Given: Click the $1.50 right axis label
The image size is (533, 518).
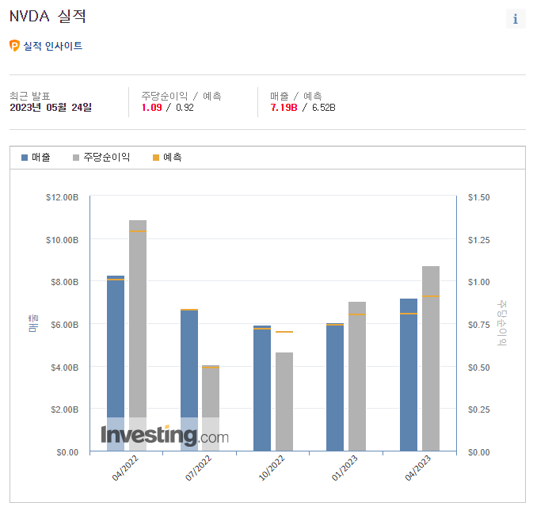Looking at the screenshot, I should [478, 197].
